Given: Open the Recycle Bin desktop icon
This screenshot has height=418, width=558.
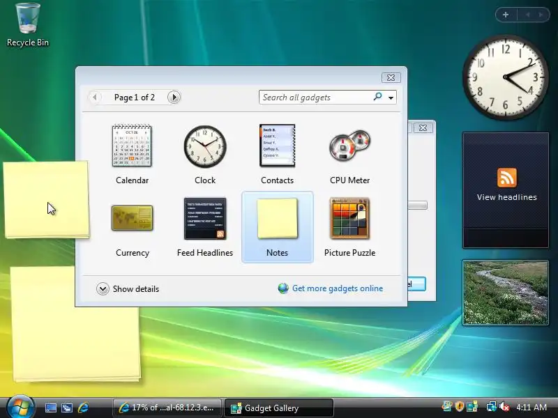Looking at the screenshot, I should point(28,25).
